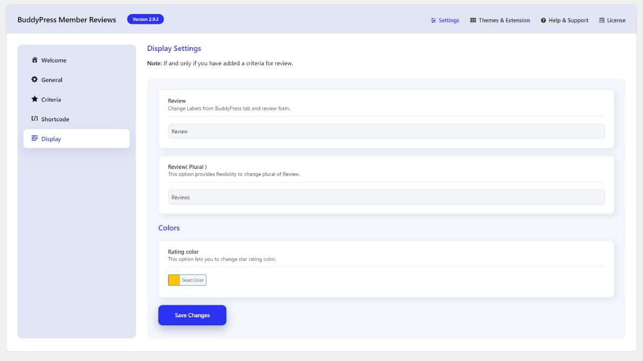This screenshot has width=643, height=361.
Task: Click the Review( Plural ) label
Action: pos(187,167)
